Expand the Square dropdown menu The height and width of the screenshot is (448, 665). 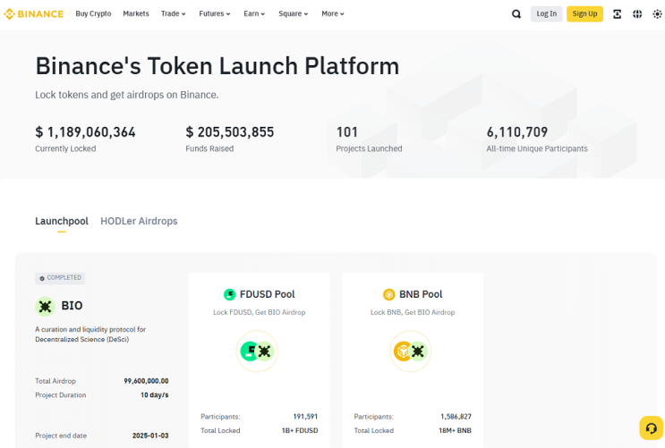[x=293, y=13]
